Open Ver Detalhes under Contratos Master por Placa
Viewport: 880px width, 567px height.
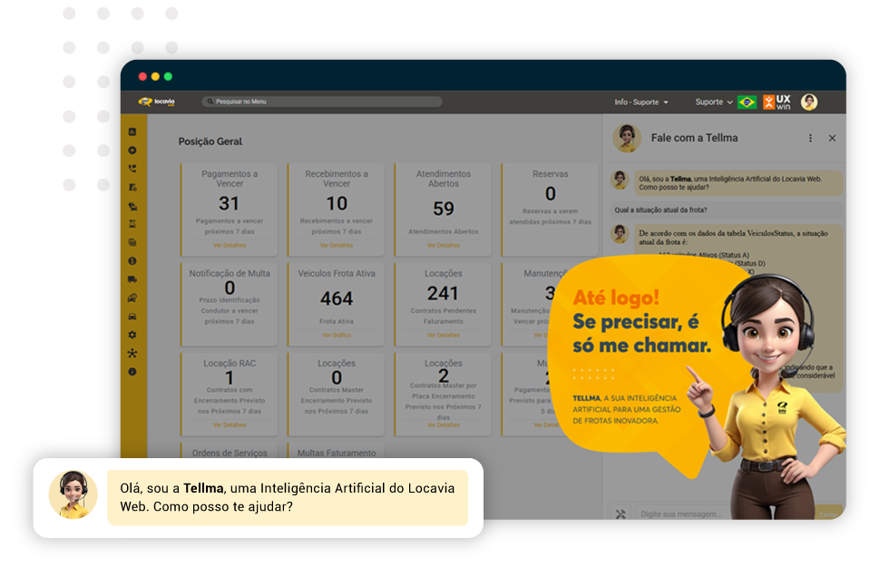tap(444, 425)
